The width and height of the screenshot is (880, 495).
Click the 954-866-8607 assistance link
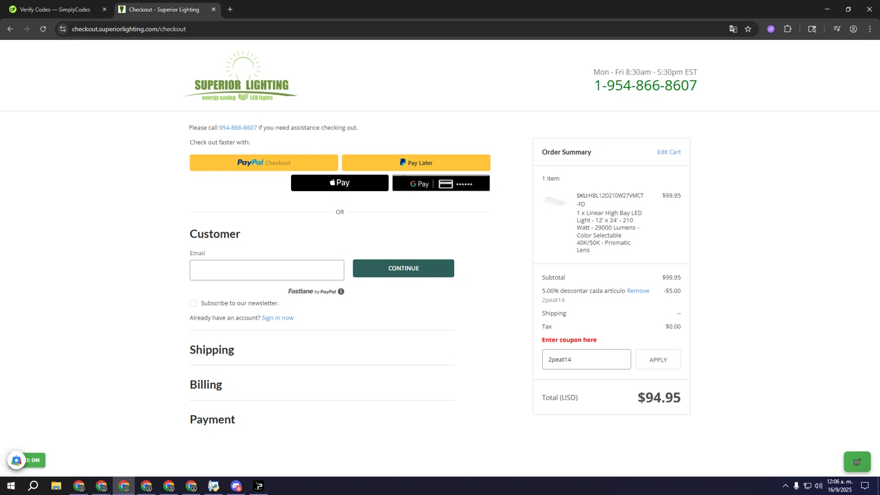tap(238, 127)
